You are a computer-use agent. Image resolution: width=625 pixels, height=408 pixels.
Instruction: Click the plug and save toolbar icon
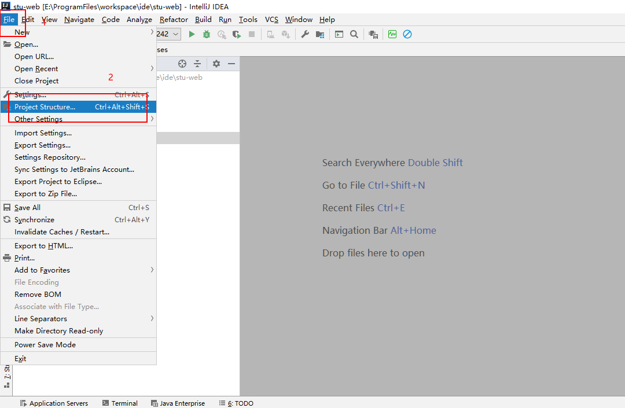tap(373, 35)
